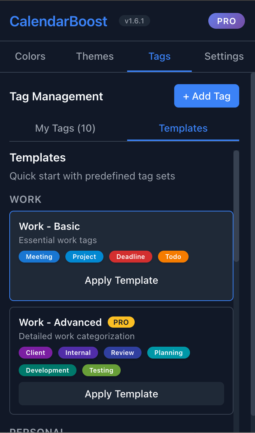The width and height of the screenshot is (255, 433).
Task: Switch to the My Tags (10) tab
Action: 65,128
